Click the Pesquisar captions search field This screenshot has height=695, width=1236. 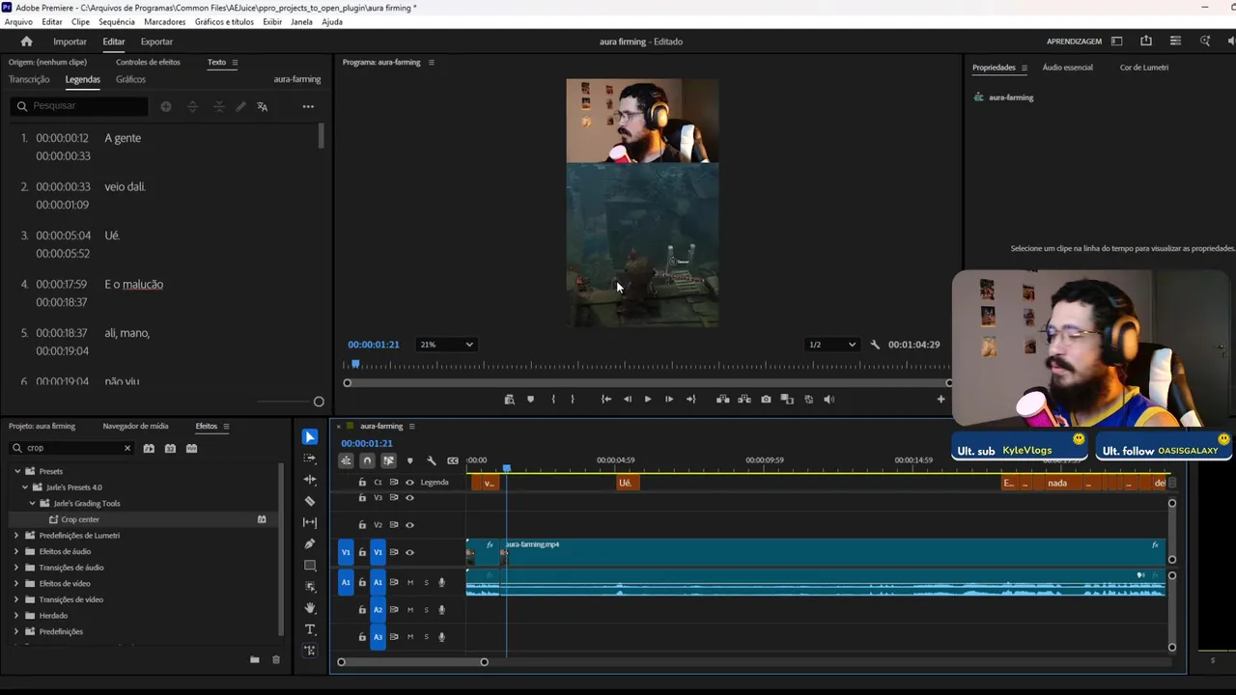[x=79, y=106]
